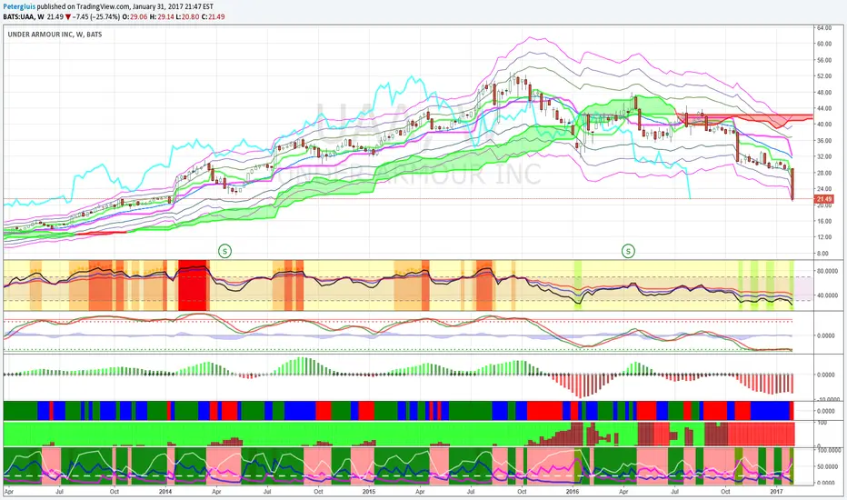Click the L:20.80 low value in header

187,16
